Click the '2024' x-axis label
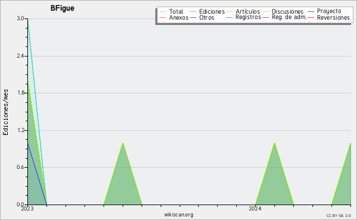 point(255,209)
